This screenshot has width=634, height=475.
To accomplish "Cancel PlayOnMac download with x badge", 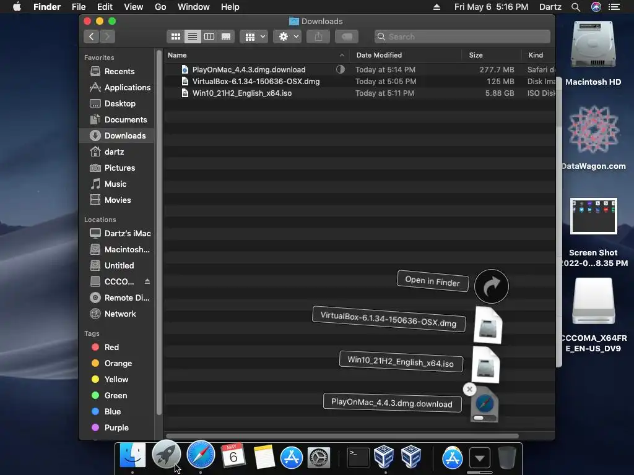I will (x=469, y=390).
